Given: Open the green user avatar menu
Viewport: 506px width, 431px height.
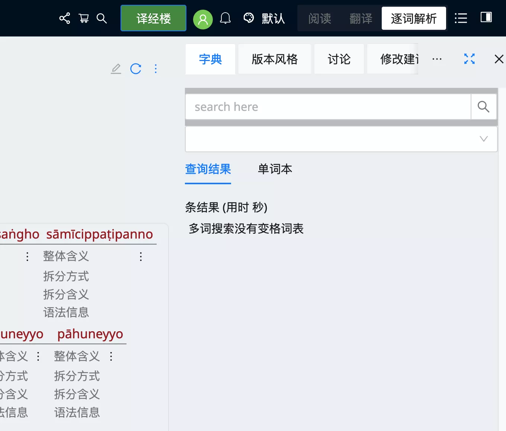Looking at the screenshot, I should [203, 19].
